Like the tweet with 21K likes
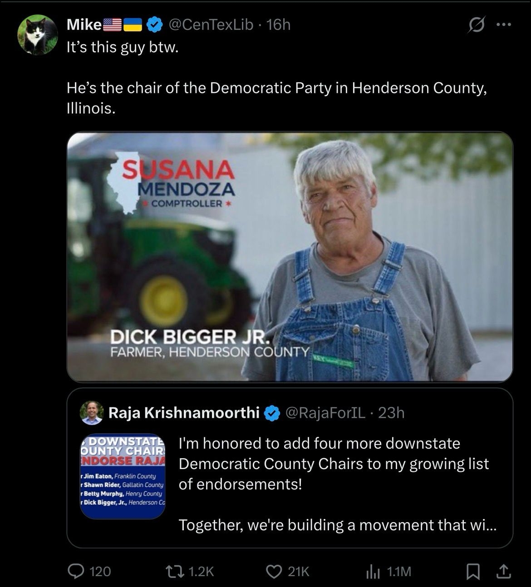This screenshot has width=531, height=587. tap(287, 572)
